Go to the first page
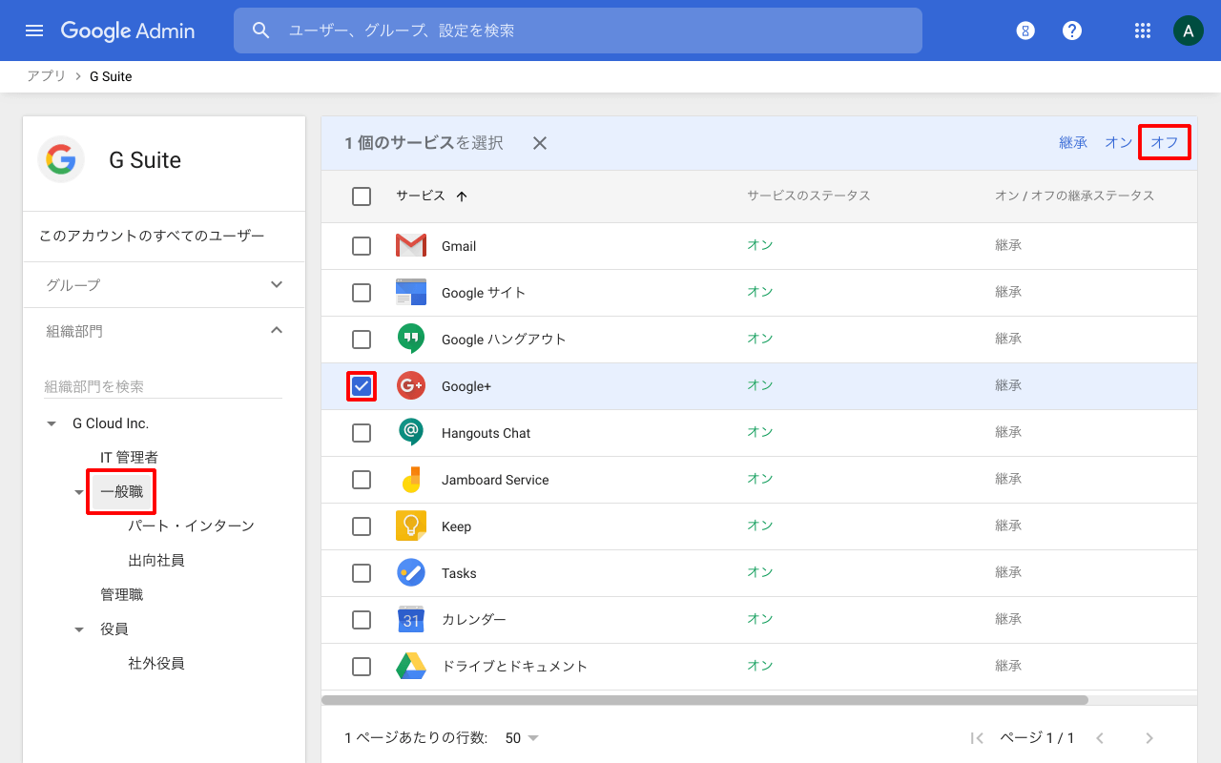The image size is (1221, 763). (977, 738)
